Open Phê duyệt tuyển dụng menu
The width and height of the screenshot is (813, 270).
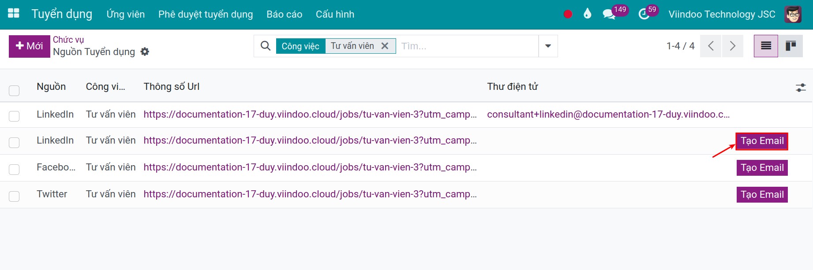[206, 14]
